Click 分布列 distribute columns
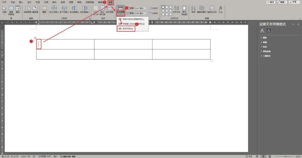This screenshot has width=302, height=158. coord(153,13)
